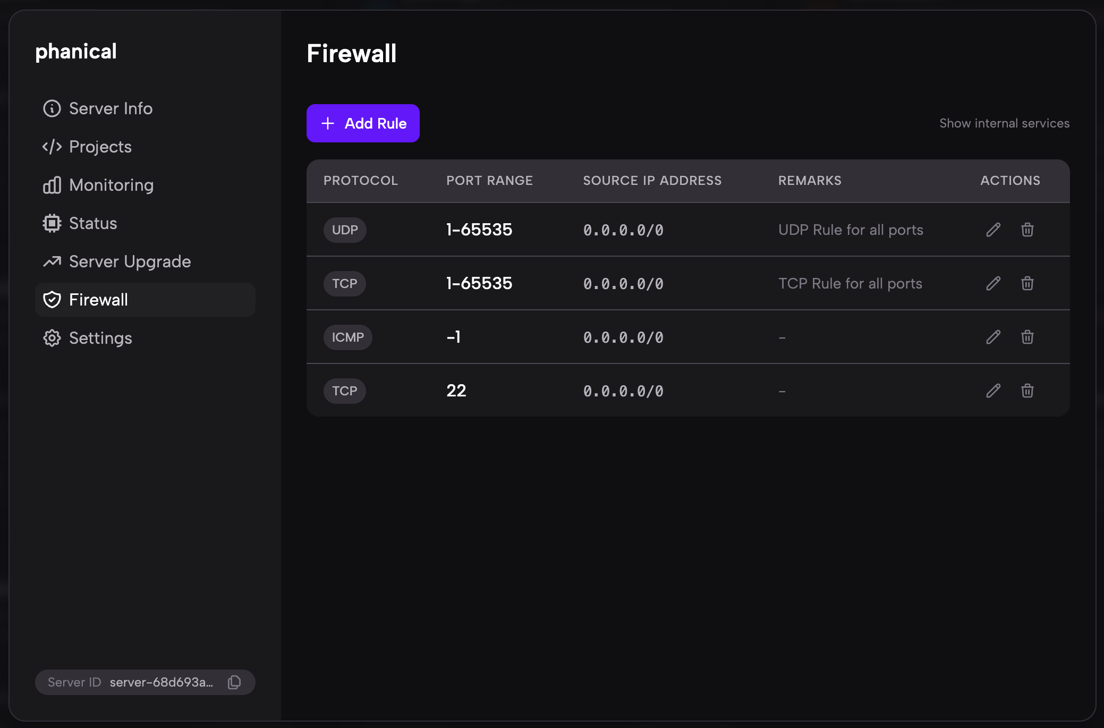Delete the TCP port 22 rule

click(1027, 391)
